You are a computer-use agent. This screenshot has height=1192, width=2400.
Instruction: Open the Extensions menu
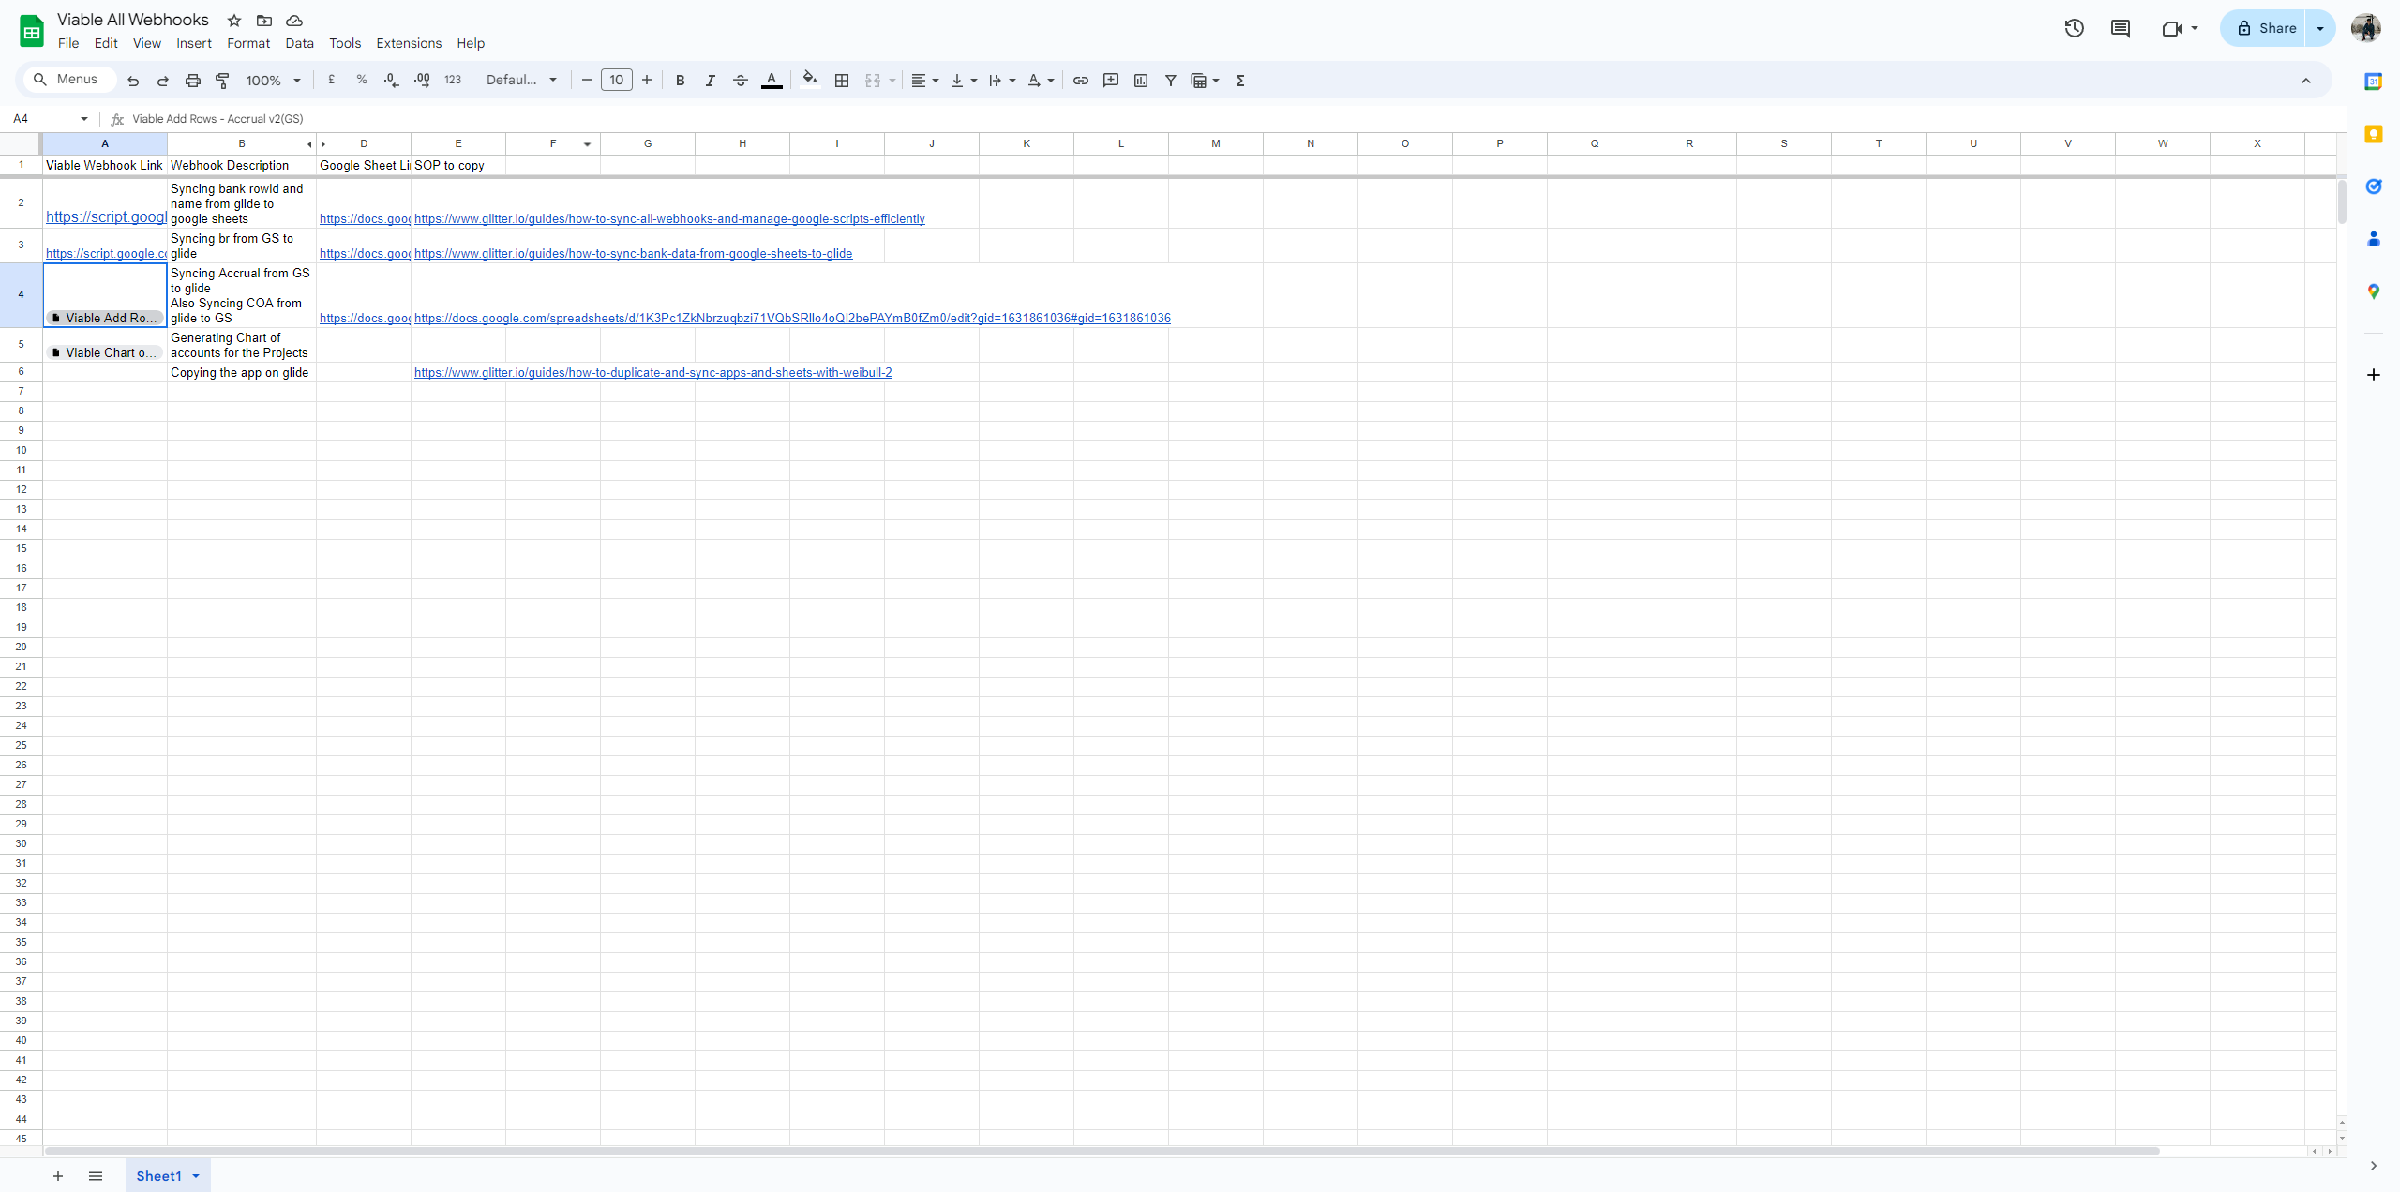409,43
